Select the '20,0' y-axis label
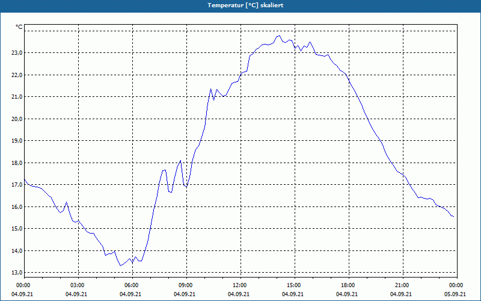Viewport: 481px width, 301px height. pos(17,119)
